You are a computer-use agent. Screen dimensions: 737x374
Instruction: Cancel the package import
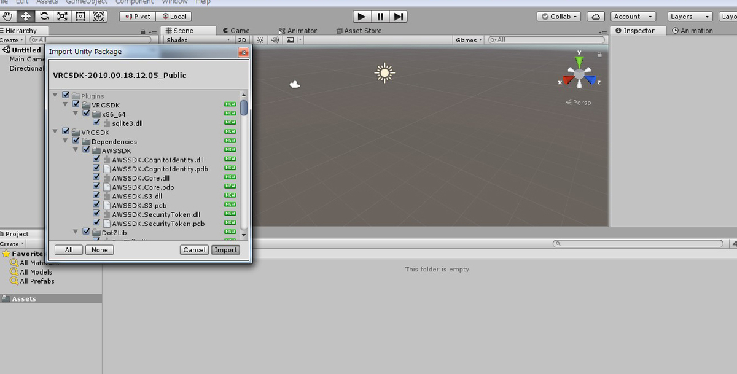[x=194, y=250]
